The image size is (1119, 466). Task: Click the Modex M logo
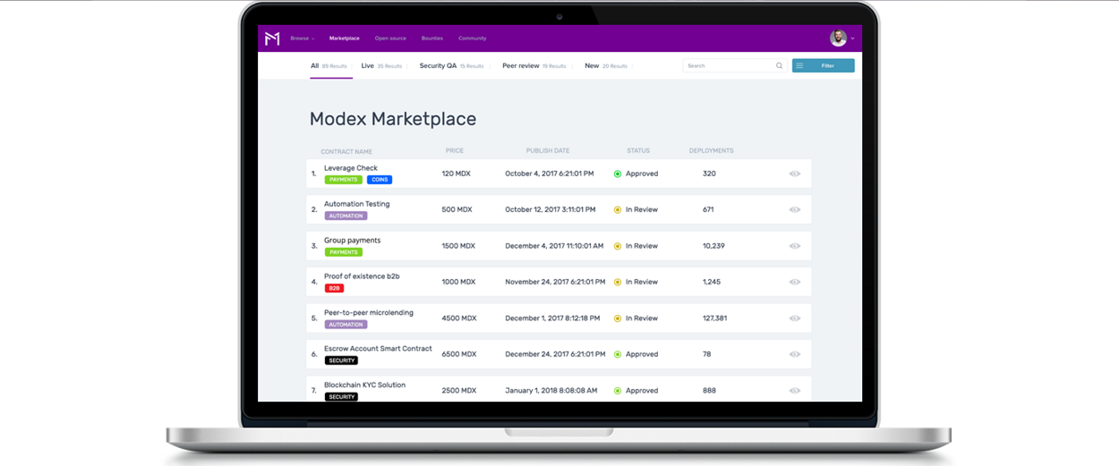[x=272, y=38]
